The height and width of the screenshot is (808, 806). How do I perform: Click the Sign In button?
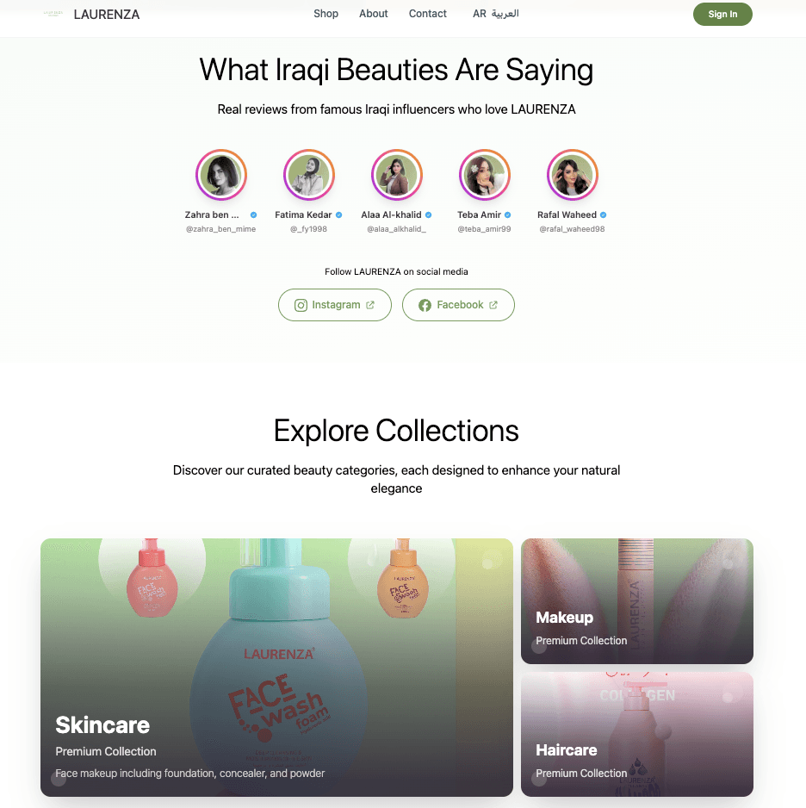[722, 14]
